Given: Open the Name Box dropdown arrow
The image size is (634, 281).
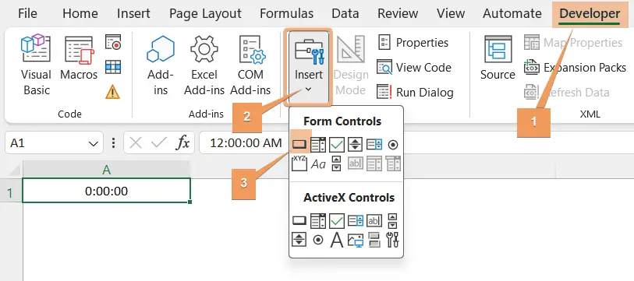Looking at the screenshot, I should tap(94, 143).
